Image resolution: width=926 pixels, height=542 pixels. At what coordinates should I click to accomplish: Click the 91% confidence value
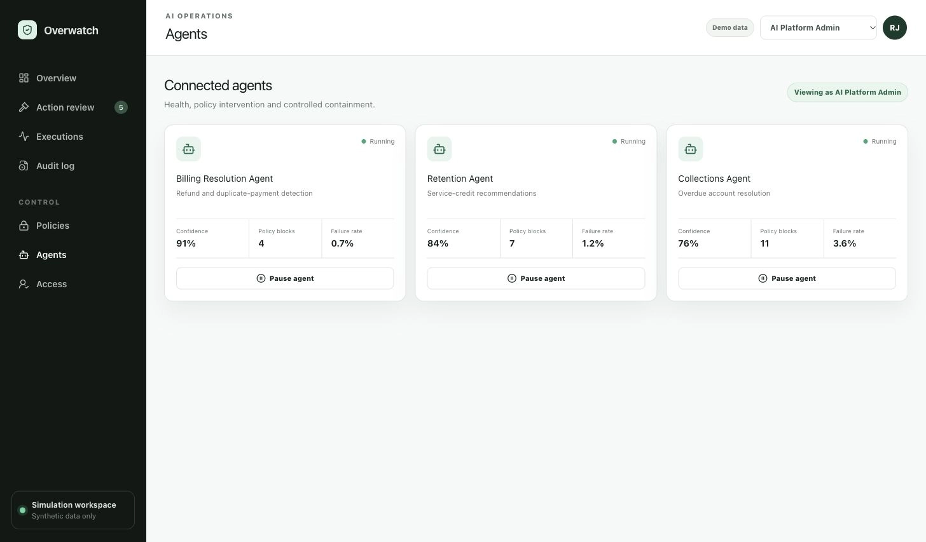tap(186, 243)
